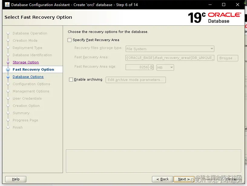Click Browse button for recovery area
This screenshot has width=247, height=186.
pos(228,58)
